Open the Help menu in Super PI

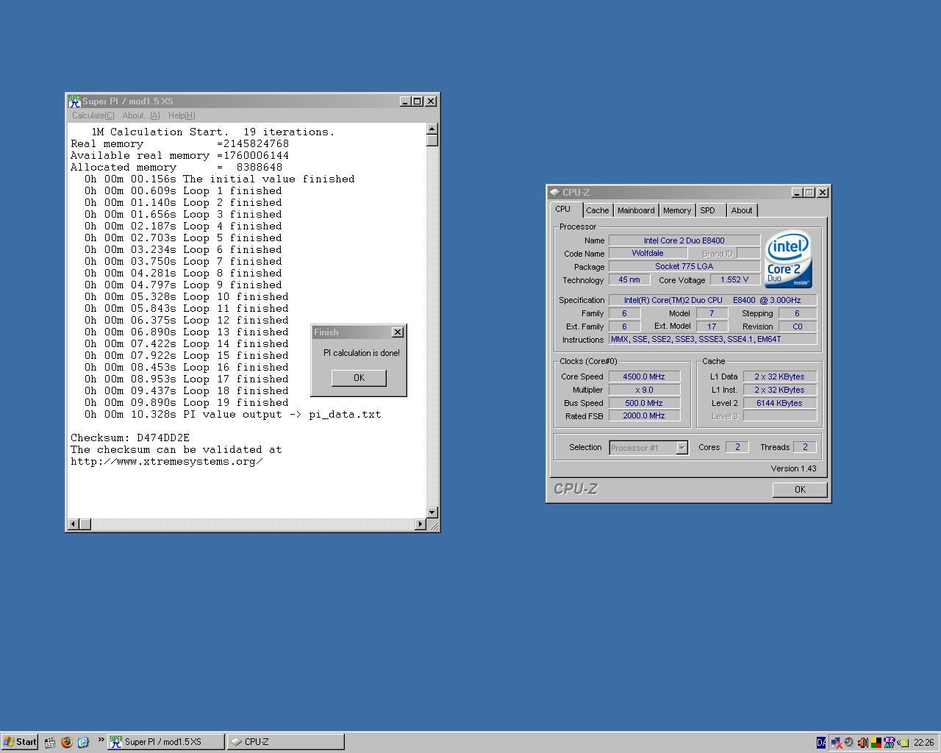pos(182,115)
